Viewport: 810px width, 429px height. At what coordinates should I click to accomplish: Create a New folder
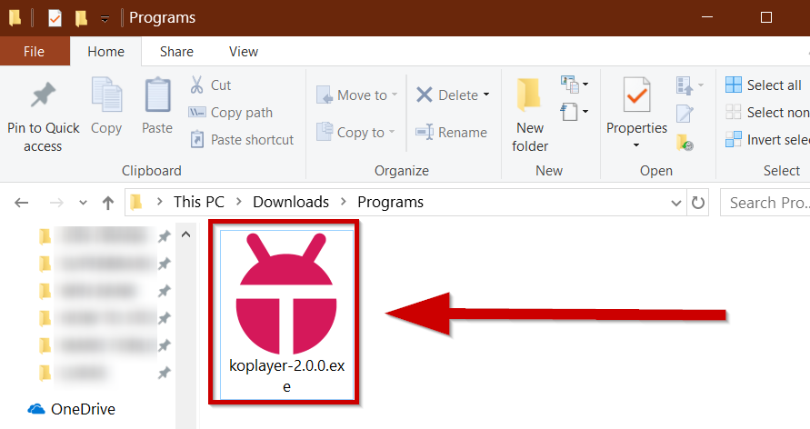pyautogui.click(x=530, y=115)
